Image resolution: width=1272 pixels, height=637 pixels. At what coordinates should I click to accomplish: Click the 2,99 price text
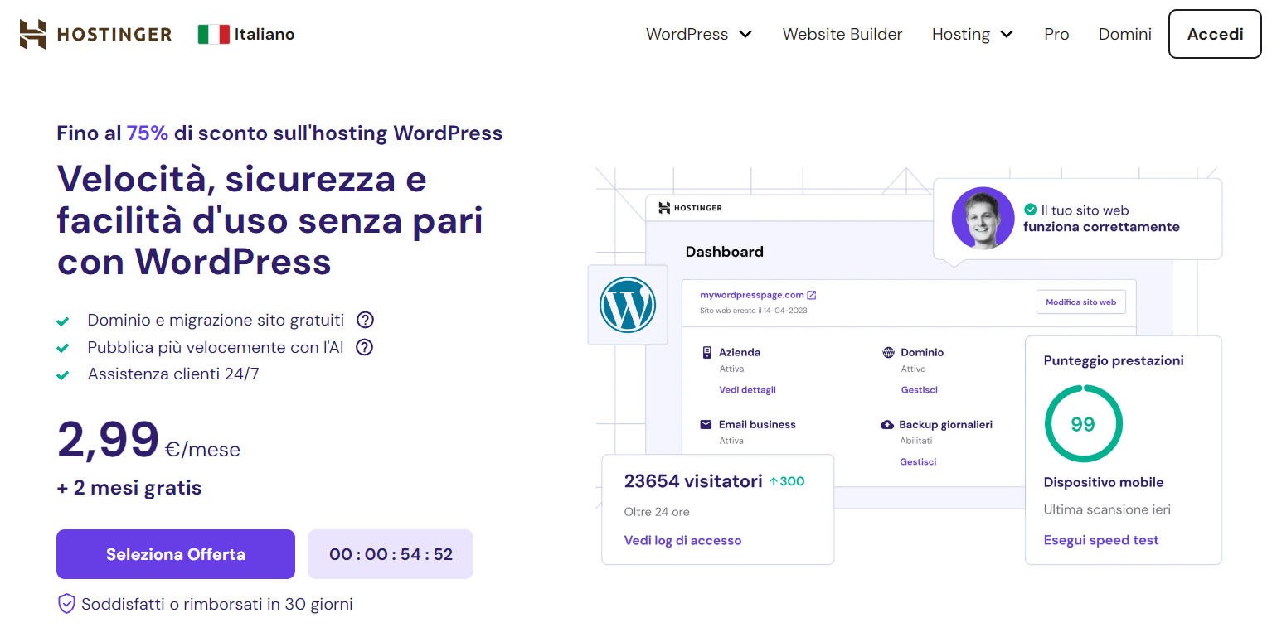[108, 440]
